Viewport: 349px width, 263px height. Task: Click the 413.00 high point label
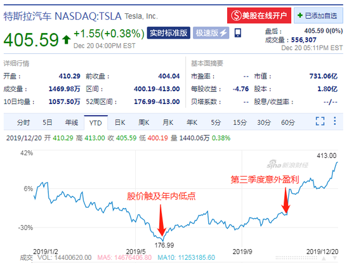pos(327,155)
